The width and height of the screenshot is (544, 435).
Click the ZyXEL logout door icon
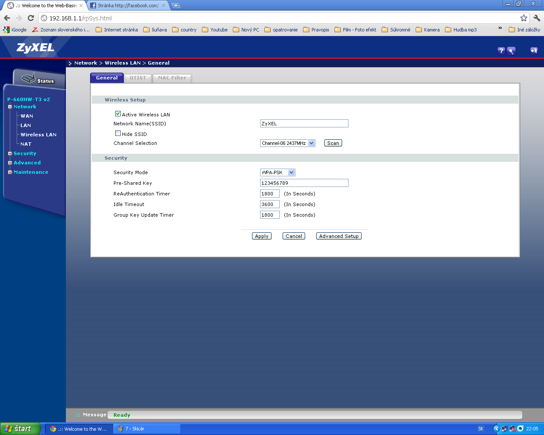point(534,51)
